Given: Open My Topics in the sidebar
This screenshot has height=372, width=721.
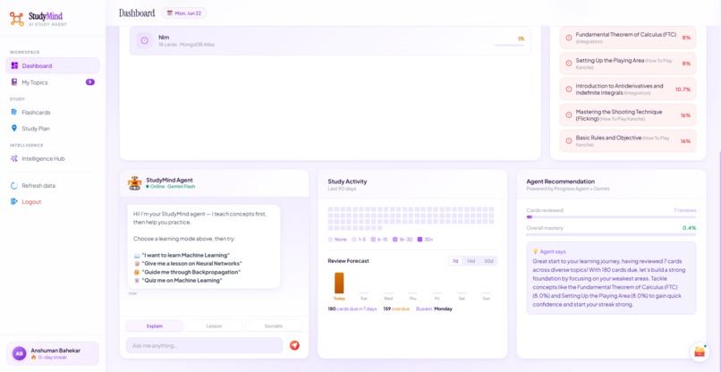Looking at the screenshot, I should [x=53, y=82].
